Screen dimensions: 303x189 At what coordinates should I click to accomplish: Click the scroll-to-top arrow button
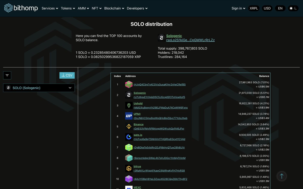click(282, 176)
